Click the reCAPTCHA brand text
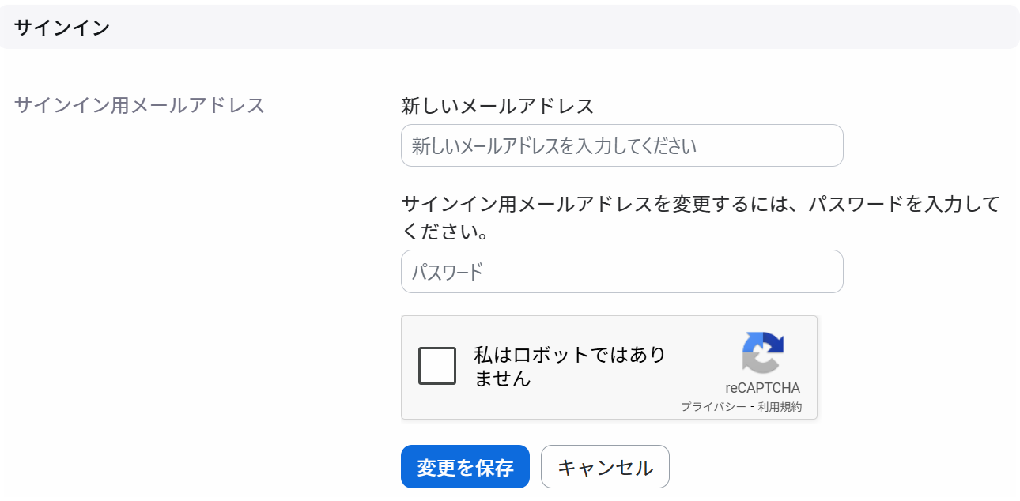The image size is (1020, 501). 762,388
